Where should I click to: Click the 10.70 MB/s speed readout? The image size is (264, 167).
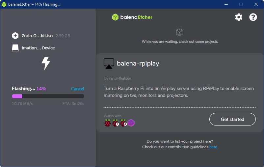click(22, 104)
